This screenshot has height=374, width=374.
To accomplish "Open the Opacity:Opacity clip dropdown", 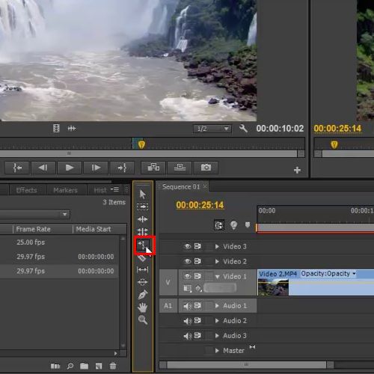I will click(x=328, y=274).
